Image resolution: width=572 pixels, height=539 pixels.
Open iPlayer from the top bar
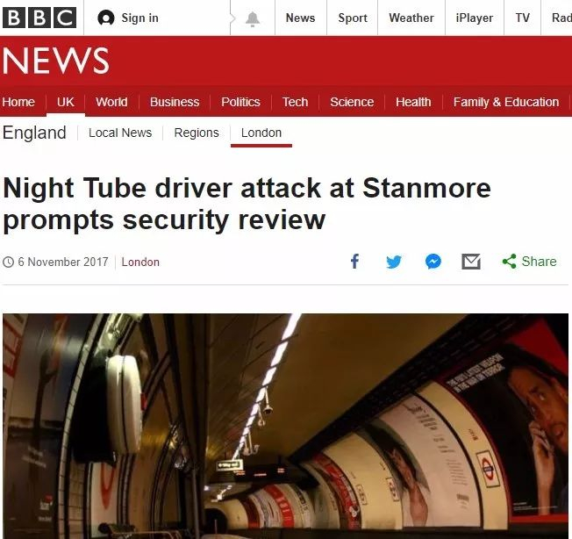tap(475, 18)
